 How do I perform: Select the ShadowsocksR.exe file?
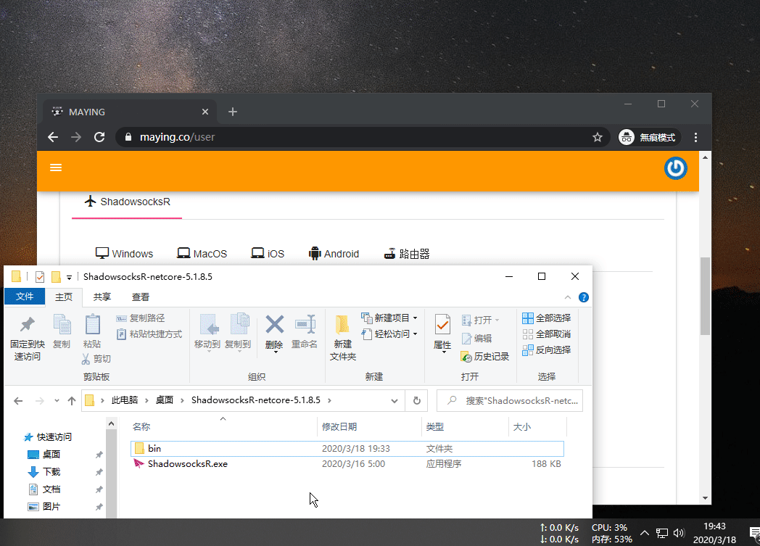tap(347, 464)
